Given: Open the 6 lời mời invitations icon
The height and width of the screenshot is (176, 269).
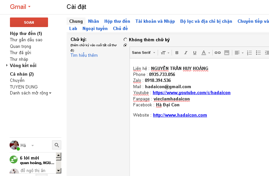Looking at the screenshot, I should (14, 159).
